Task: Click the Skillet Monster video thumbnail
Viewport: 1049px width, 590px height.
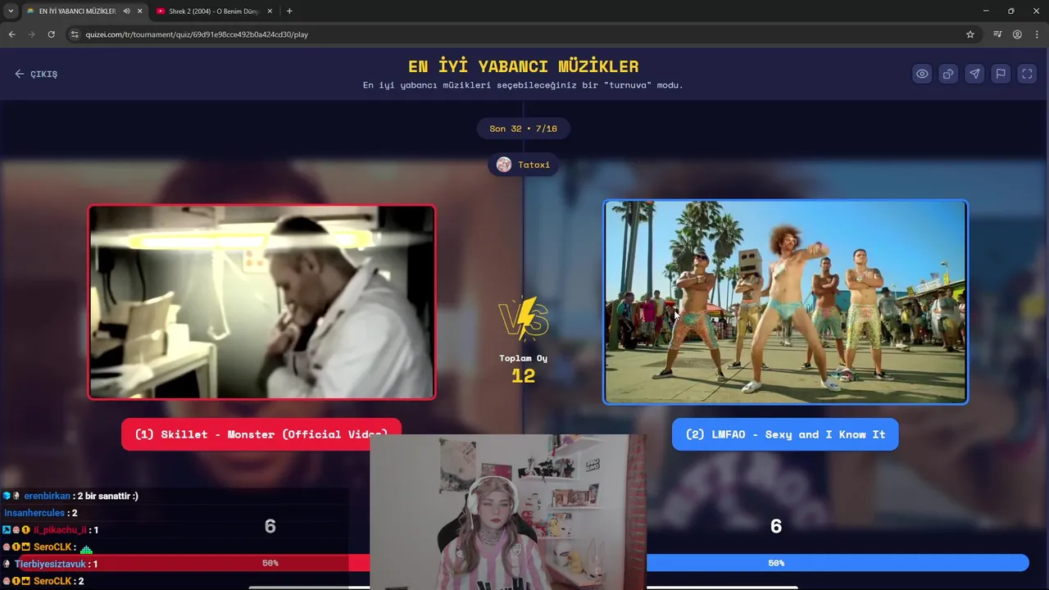Action: click(x=261, y=302)
